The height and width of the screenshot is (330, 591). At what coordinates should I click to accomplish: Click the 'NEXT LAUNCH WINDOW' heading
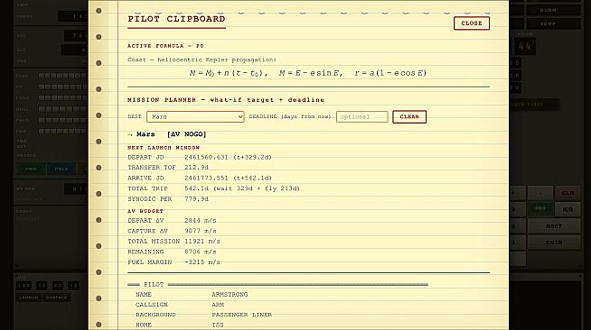(164, 148)
